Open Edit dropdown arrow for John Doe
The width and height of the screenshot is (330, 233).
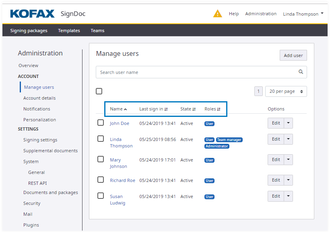pos(288,123)
